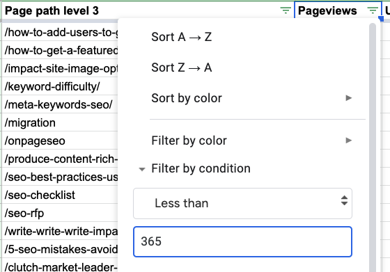Click the value field containing 365

pos(242,241)
